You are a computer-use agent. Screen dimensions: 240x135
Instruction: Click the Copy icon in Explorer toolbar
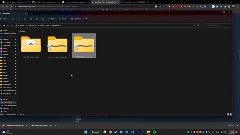pyautogui.click(x=19, y=19)
